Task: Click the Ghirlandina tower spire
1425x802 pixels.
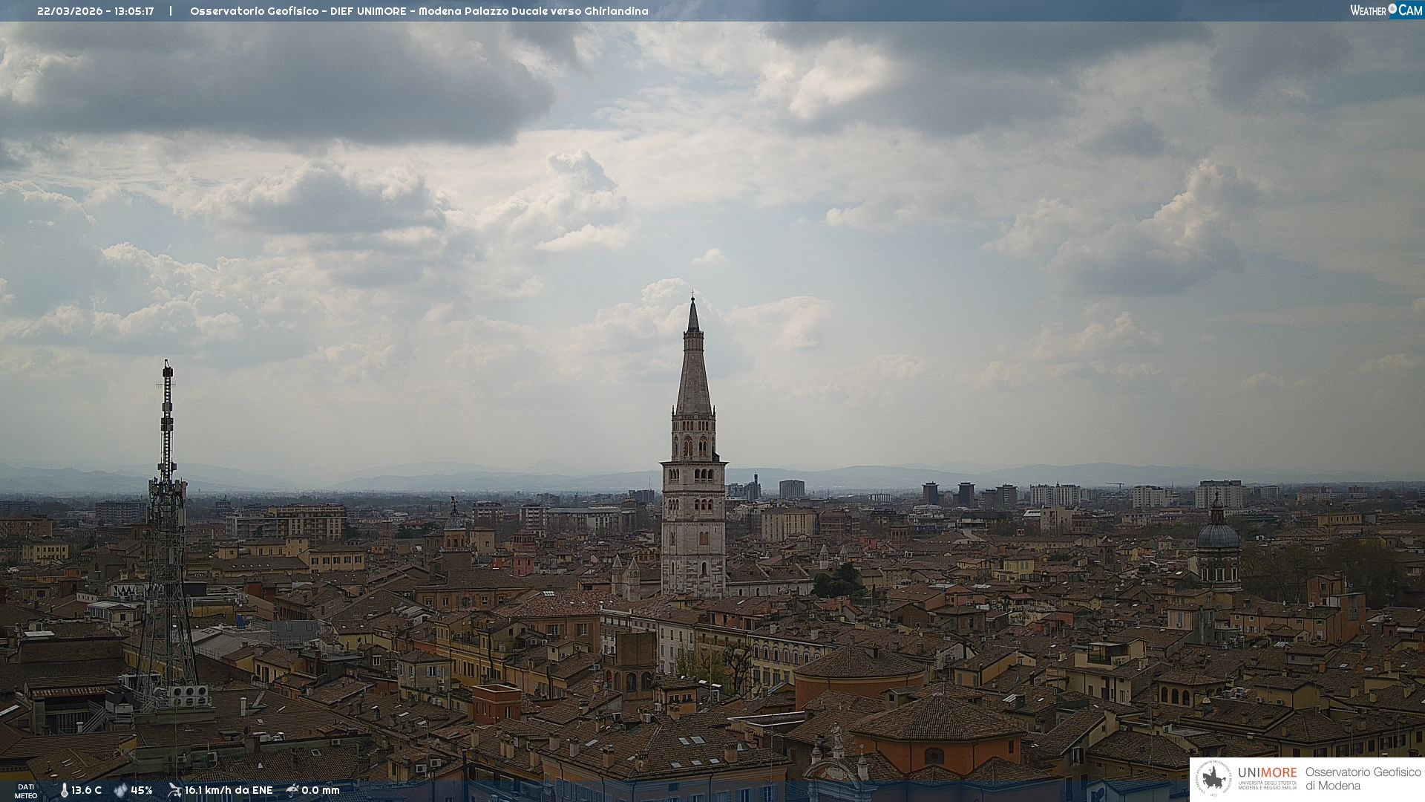Action: pos(693,356)
